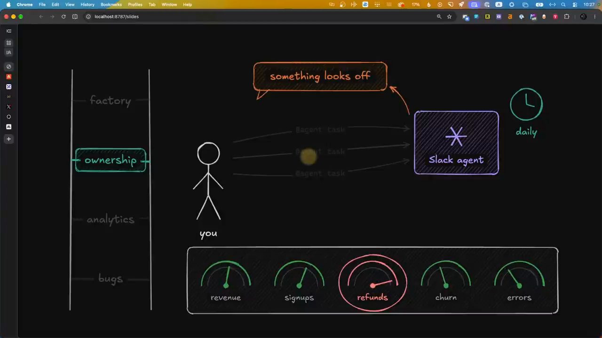Click the 'analytics' ladder rung label

[x=111, y=219]
